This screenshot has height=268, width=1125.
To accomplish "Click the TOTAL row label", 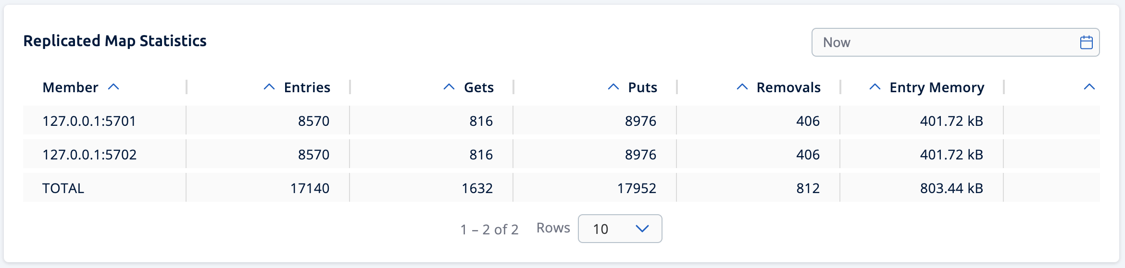I will tap(63, 188).
